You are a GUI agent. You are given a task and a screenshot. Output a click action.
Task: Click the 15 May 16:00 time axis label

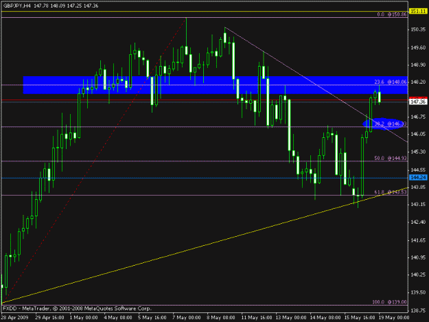(x=360, y=318)
